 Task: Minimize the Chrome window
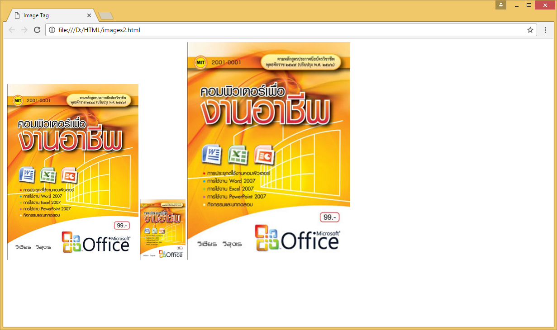pos(516,5)
